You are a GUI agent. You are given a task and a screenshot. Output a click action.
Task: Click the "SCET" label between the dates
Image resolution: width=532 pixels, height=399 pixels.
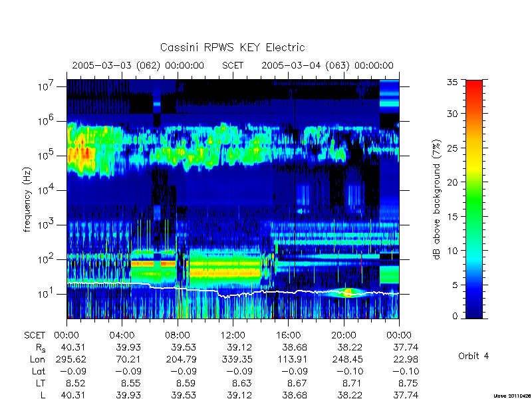pyautogui.click(x=233, y=65)
